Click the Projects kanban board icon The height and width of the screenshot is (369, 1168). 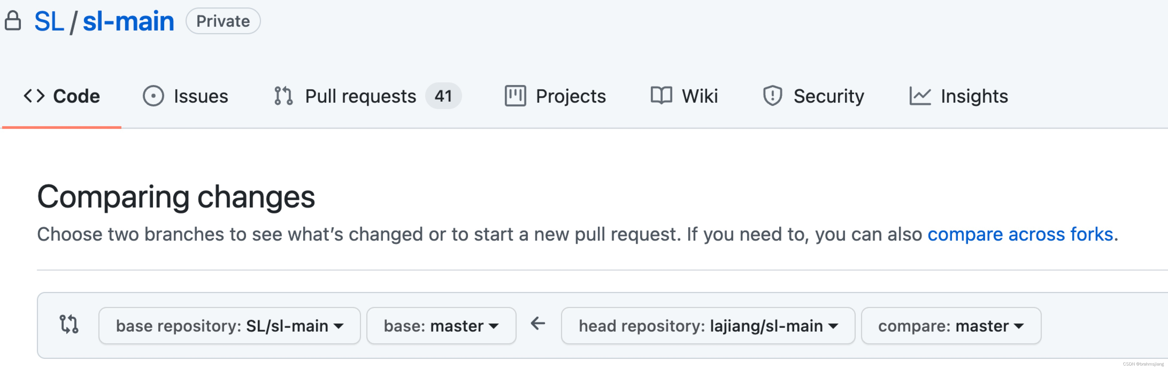(516, 96)
